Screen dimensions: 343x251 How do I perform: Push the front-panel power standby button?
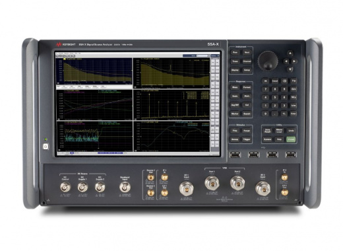click(x=46, y=147)
